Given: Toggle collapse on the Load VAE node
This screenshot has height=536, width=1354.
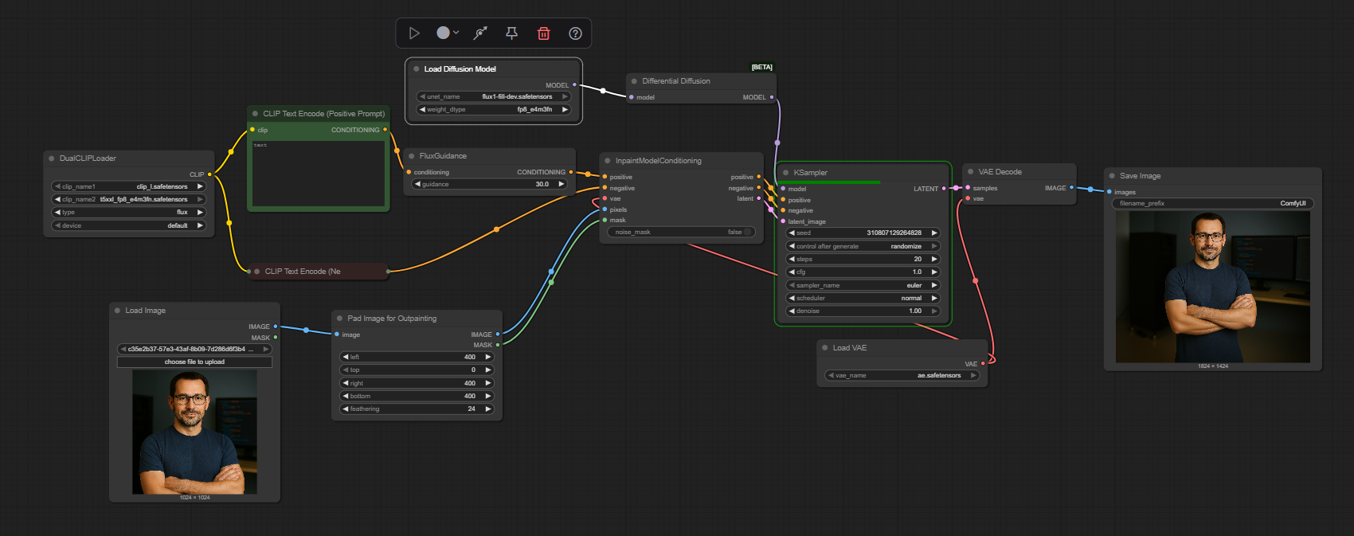Looking at the screenshot, I should [x=825, y=348].
